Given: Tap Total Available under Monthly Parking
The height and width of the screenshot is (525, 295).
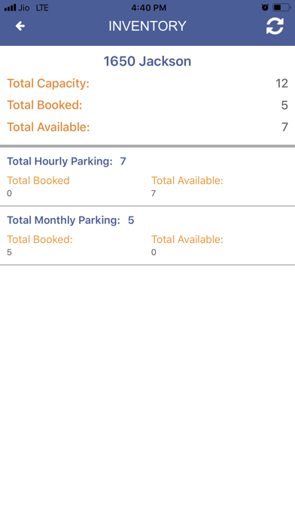Looking at the screenshot, I should tap(187, 239).
